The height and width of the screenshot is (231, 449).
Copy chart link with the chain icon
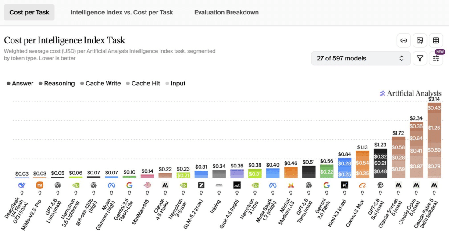(x=404, y=41)
